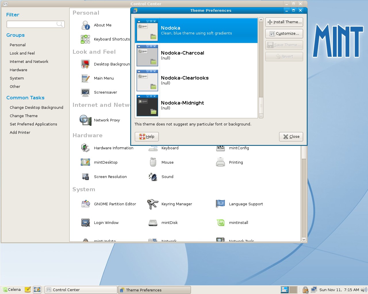This screenshot has height=294, width=368.
Task: Open the Login Window icon
Action: click(85, 223)
